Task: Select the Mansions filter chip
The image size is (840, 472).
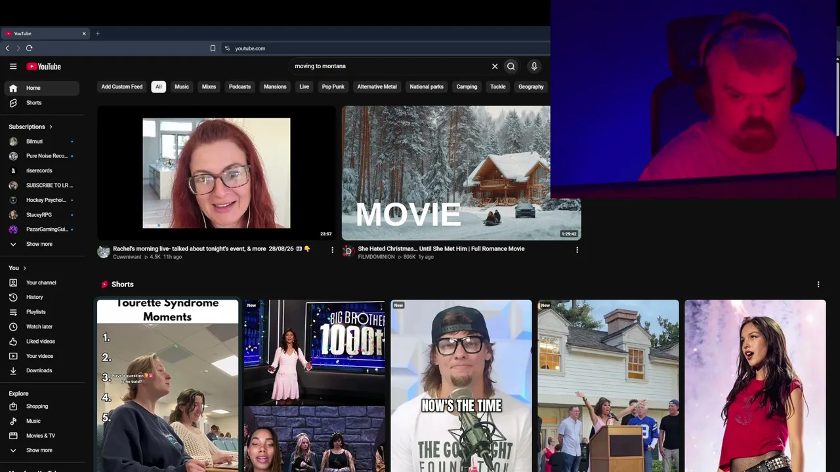Action: point(275,87)
